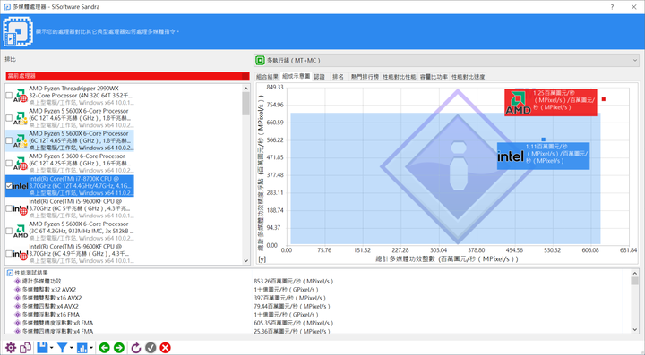Viewport: 645px width, 355px height.
Task: Switch to the 組合結果 tab
Action: (x=267, y=77)
